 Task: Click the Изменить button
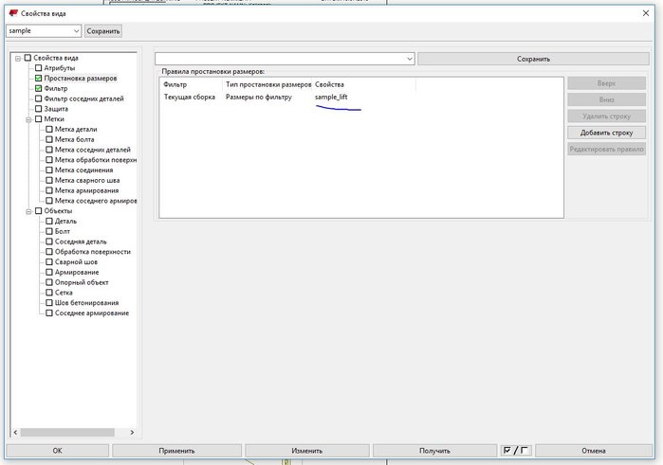pos(307,451)
